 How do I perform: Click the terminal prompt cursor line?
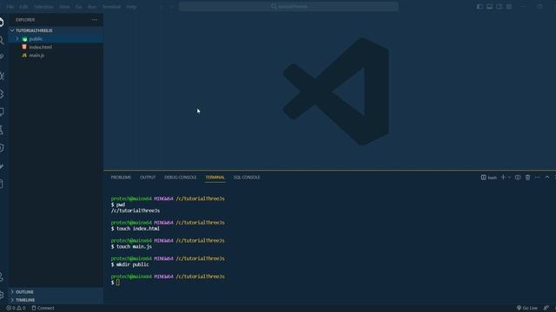pyautogui.click(x=116, y=283)
